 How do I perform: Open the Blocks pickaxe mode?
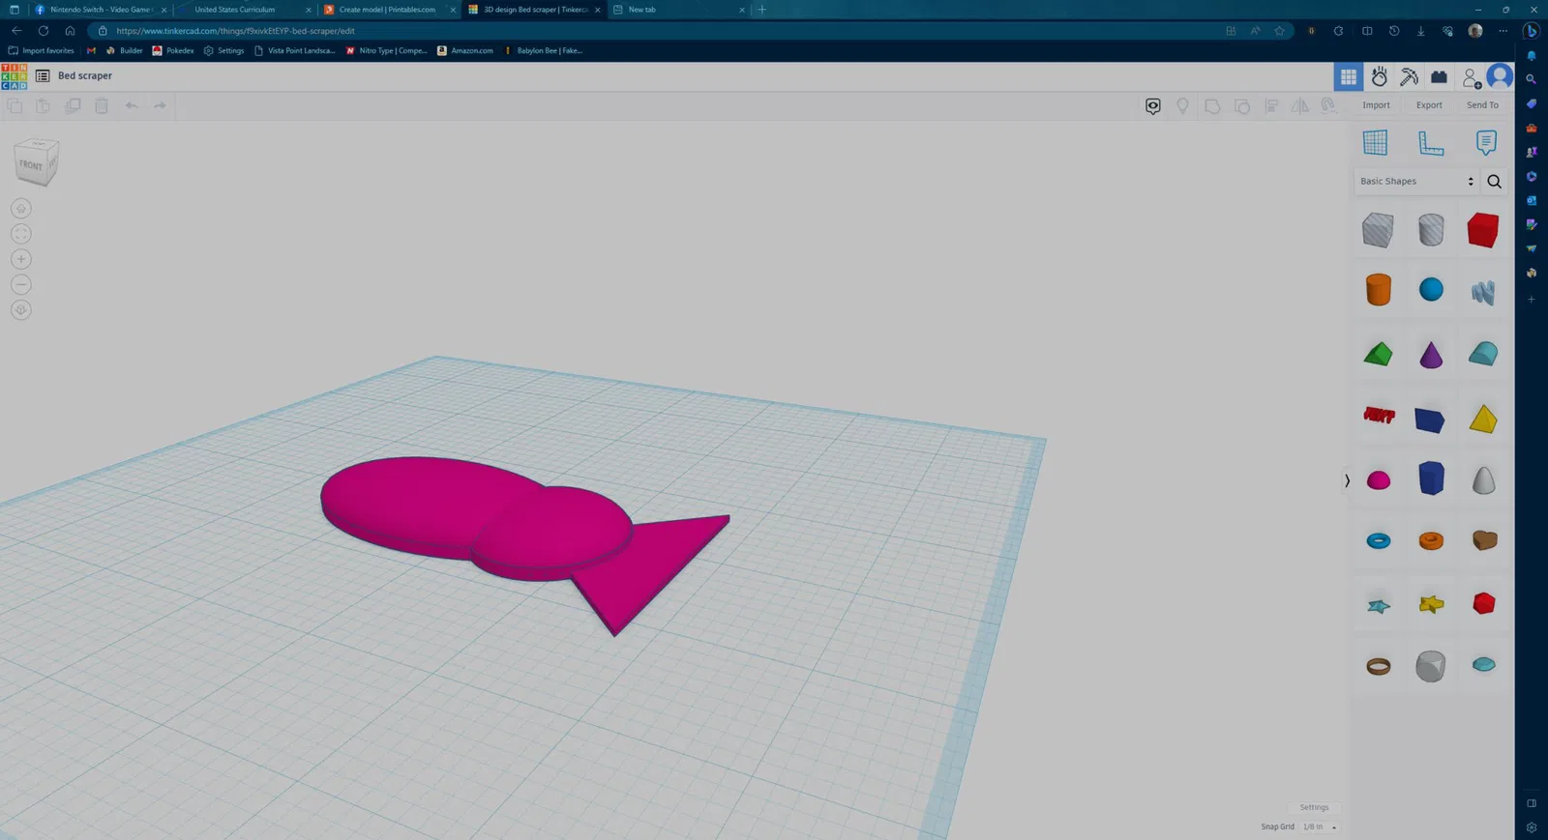tap(1410, 76)
